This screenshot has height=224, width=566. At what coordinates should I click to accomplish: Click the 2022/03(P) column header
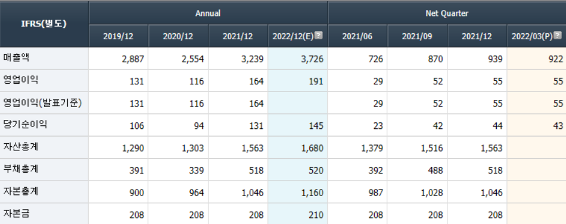(x=537, y=36)
